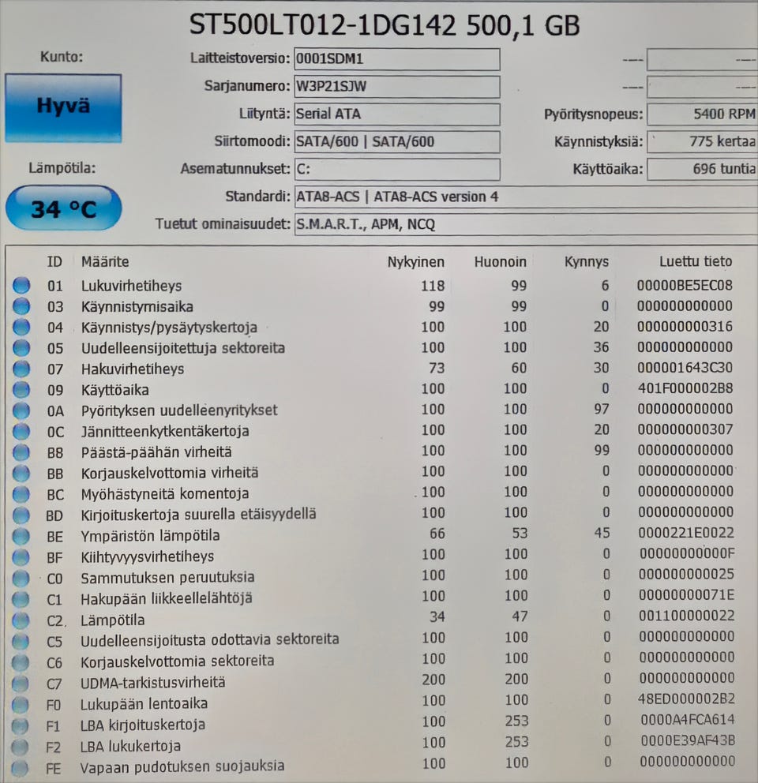Click the Nykyinen column header
Screen dimensions: 758x783
click(x=416, y=262)
